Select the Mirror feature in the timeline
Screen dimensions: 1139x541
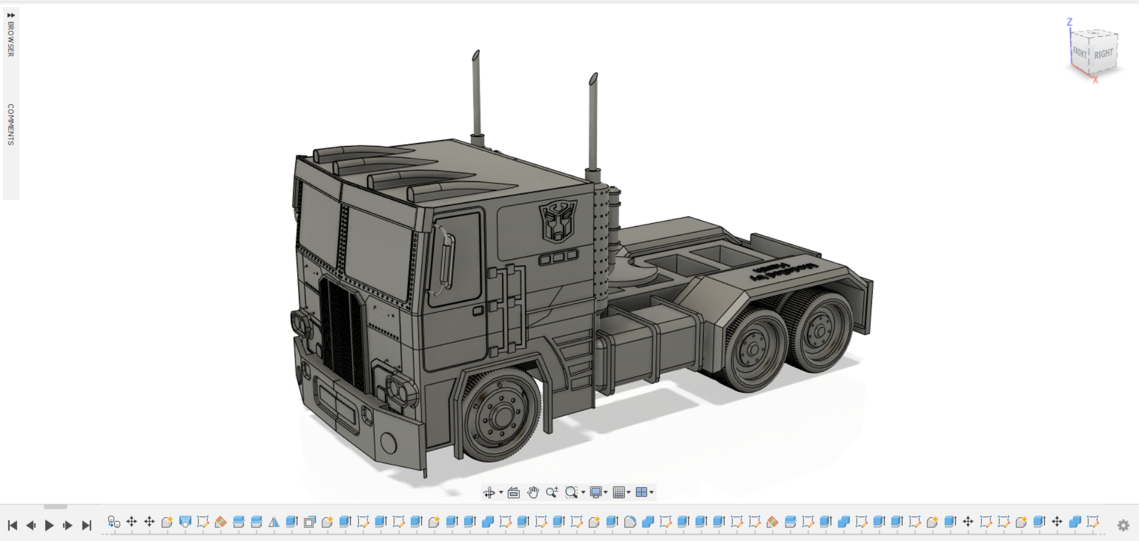(274, 522)
